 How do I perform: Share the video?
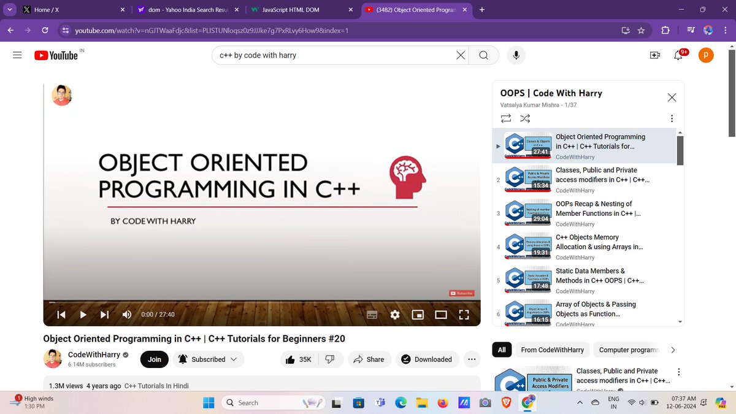[x=369, y=359]
